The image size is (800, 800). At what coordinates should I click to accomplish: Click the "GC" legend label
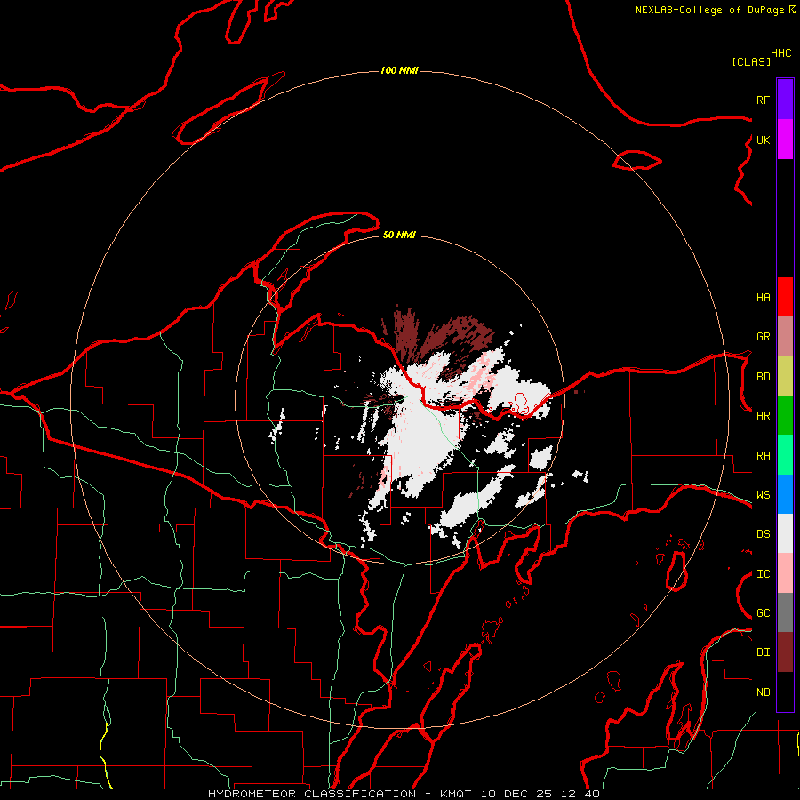tap(763, 613)
